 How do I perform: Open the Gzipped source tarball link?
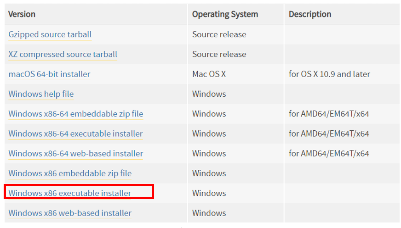(50, 34)
